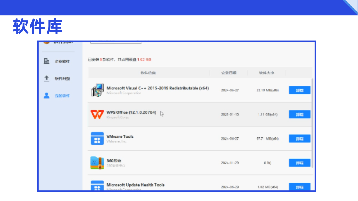Click the Microsoft Visual C++ installer icon

tap(97, 90)
